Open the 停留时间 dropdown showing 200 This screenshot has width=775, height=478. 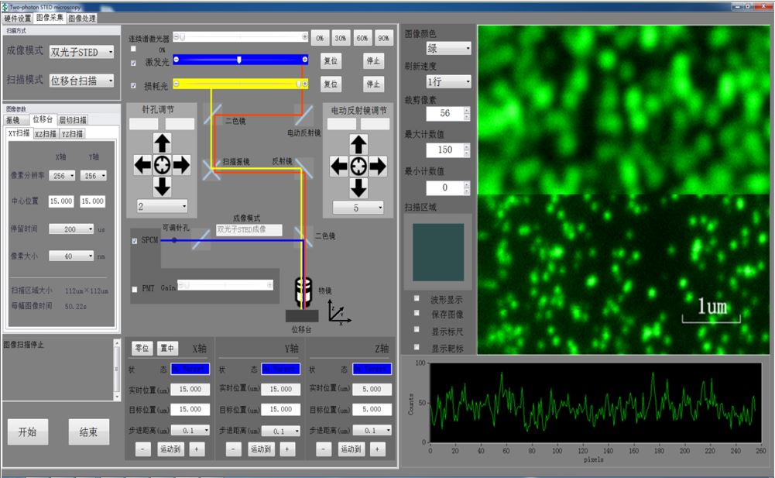pos(71,229)
